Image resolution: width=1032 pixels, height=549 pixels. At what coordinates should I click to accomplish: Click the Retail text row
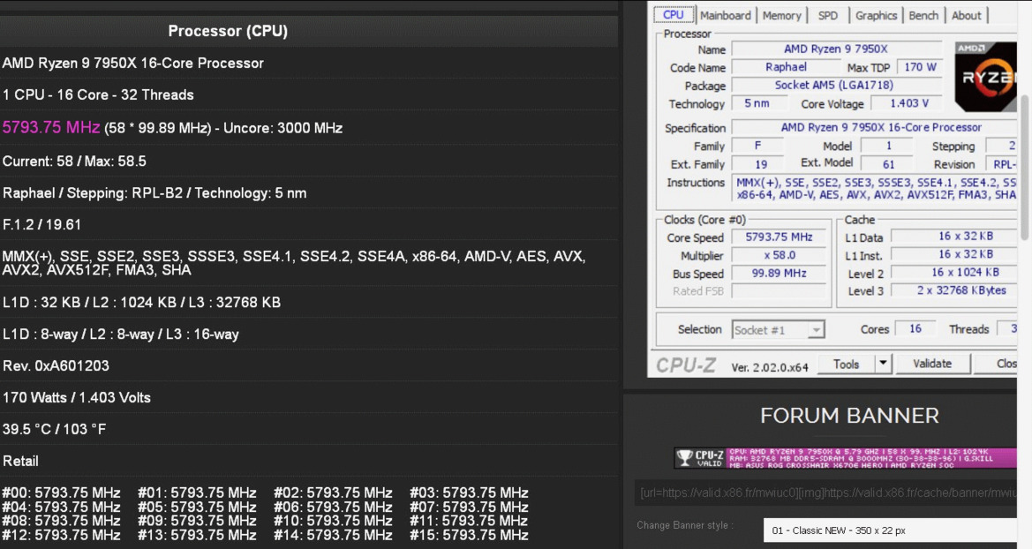[20, 461]
